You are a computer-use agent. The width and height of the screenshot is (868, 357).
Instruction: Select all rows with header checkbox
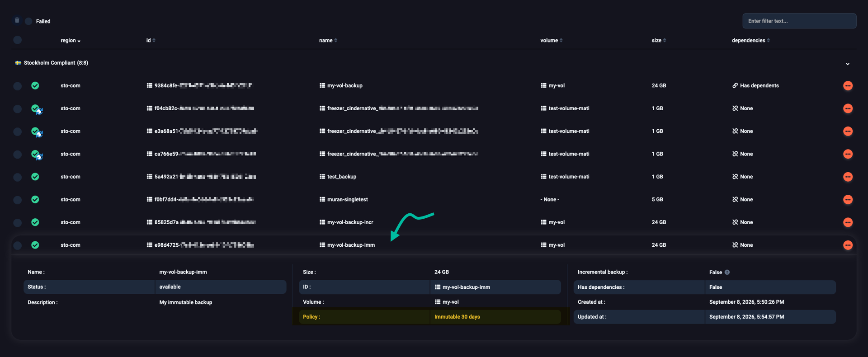click(x=18, y=40)
